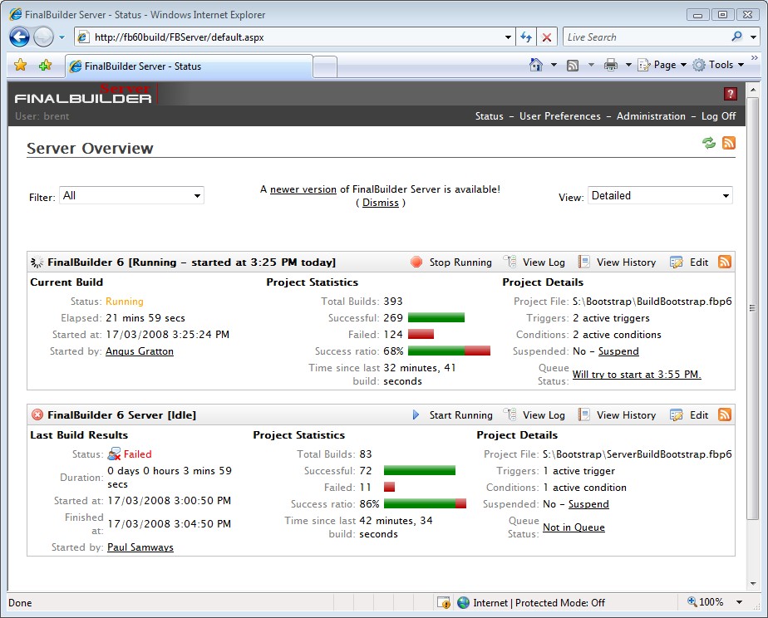Open the Administration navigation link
Screen dimensions: 768x618
pyautogui.click(x=651, y=116)
